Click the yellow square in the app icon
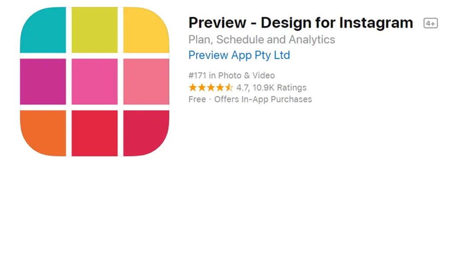 click(146, 31)
